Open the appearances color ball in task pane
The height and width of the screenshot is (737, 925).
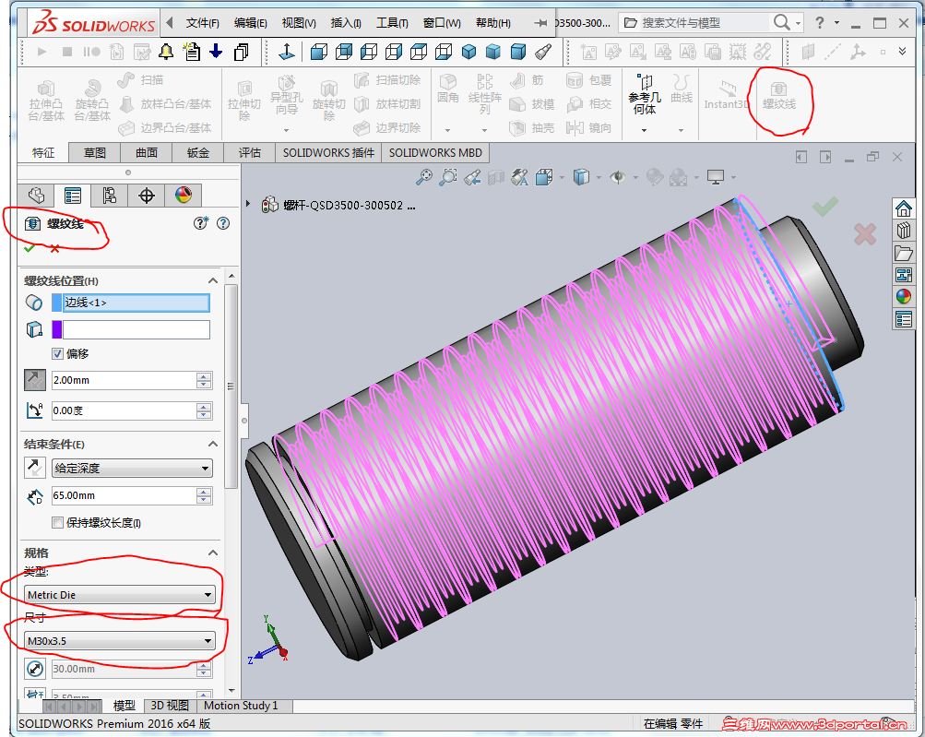pos(903,297)
